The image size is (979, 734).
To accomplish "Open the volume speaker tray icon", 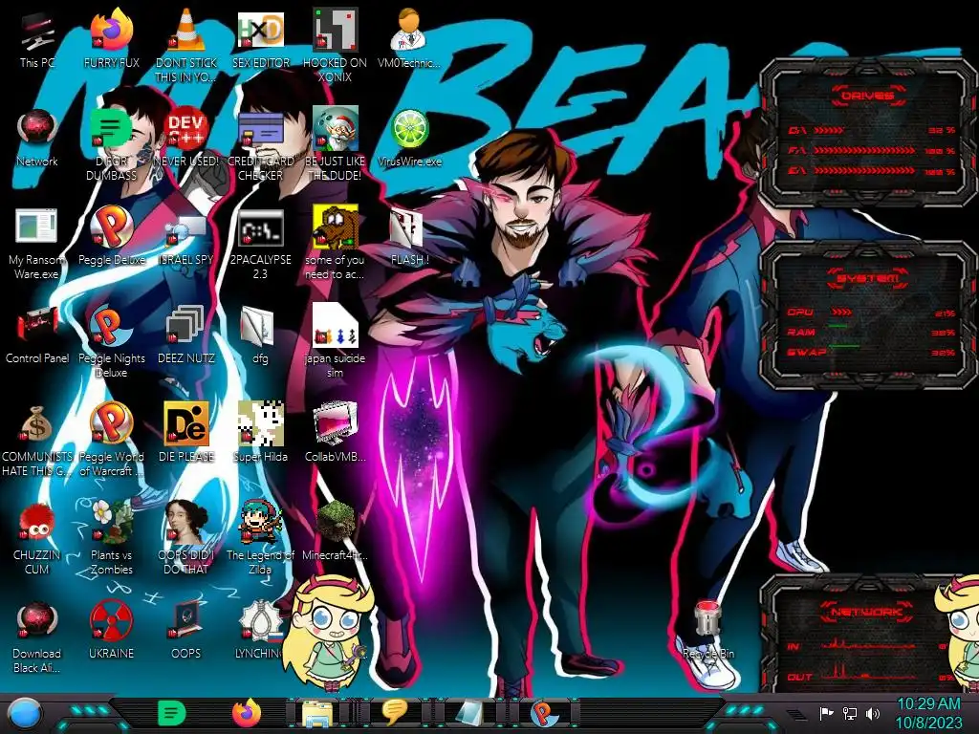I will pos(872,713).
